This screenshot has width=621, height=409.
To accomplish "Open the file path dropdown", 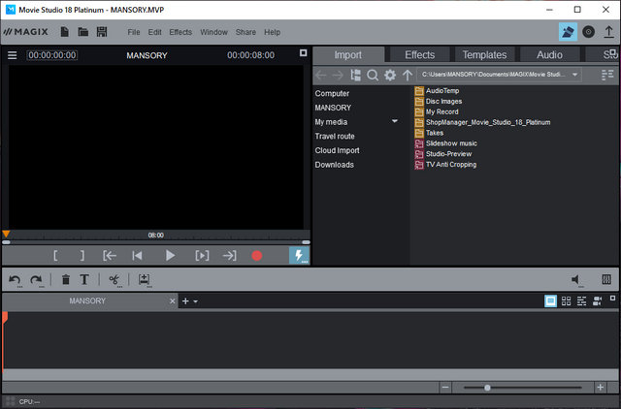I will click(x=575, y=75).
